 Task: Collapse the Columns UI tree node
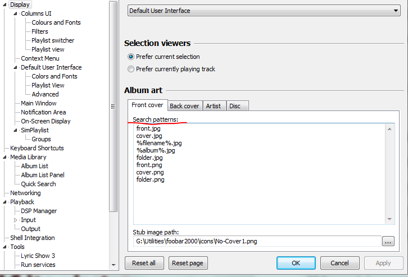click(x=16, y=13)
